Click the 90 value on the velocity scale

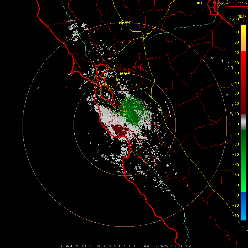point(237,32)
